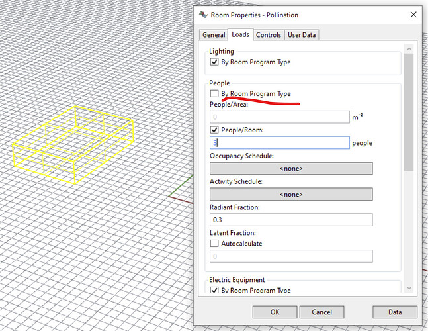The image size is (428, 331).
Task: Close the Room Properties dialog
Action: [x=413, y=14]
